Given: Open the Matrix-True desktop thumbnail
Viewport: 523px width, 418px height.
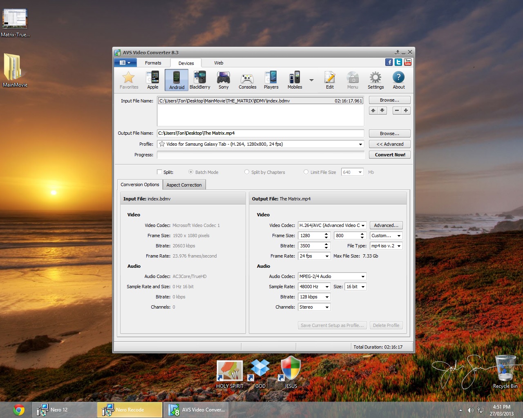Looking at the screenshot, I should 15,22.
